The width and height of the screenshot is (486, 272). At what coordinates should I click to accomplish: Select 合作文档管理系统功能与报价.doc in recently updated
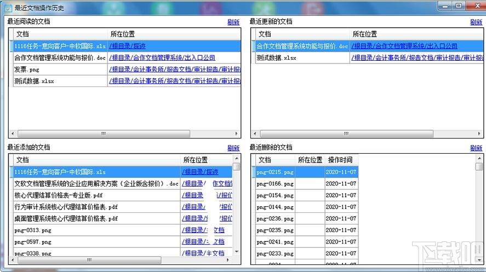pyautogui.click(x=302, y=46)
